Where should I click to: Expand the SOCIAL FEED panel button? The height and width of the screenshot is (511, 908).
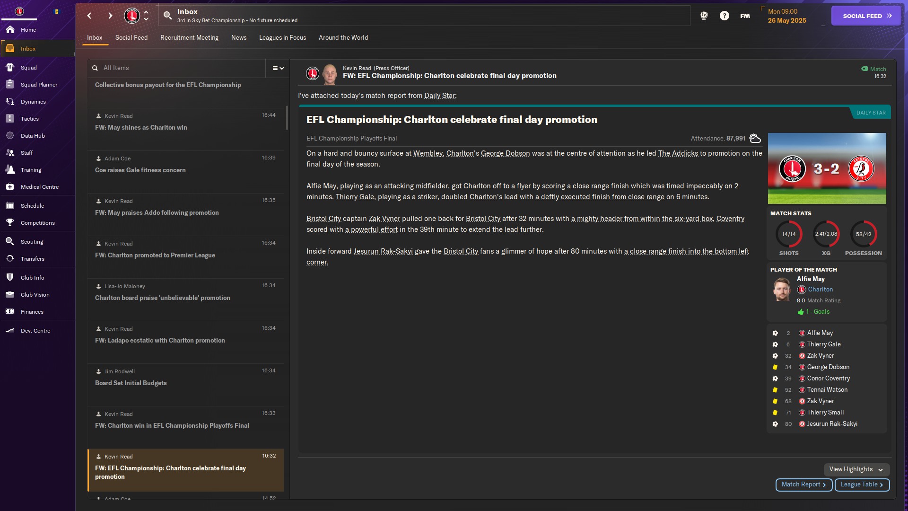coord(866,16)
